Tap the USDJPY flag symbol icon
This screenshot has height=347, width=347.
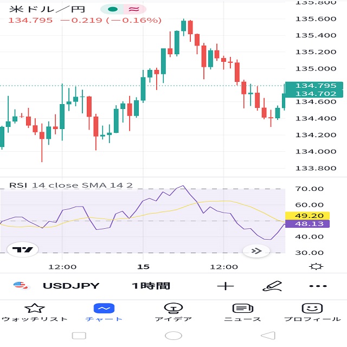click(x=22, y=286)
